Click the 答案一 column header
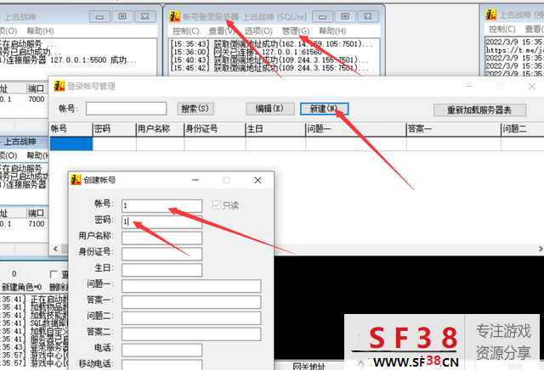 click(x=454, y=129)
